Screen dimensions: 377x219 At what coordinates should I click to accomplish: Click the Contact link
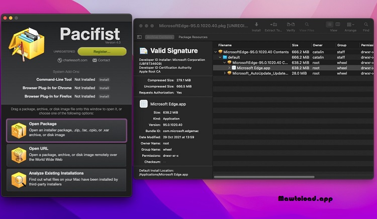click(101, 60)
